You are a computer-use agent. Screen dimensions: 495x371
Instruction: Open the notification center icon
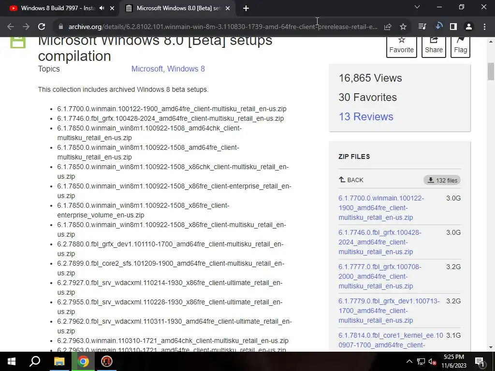coord(480,361)
